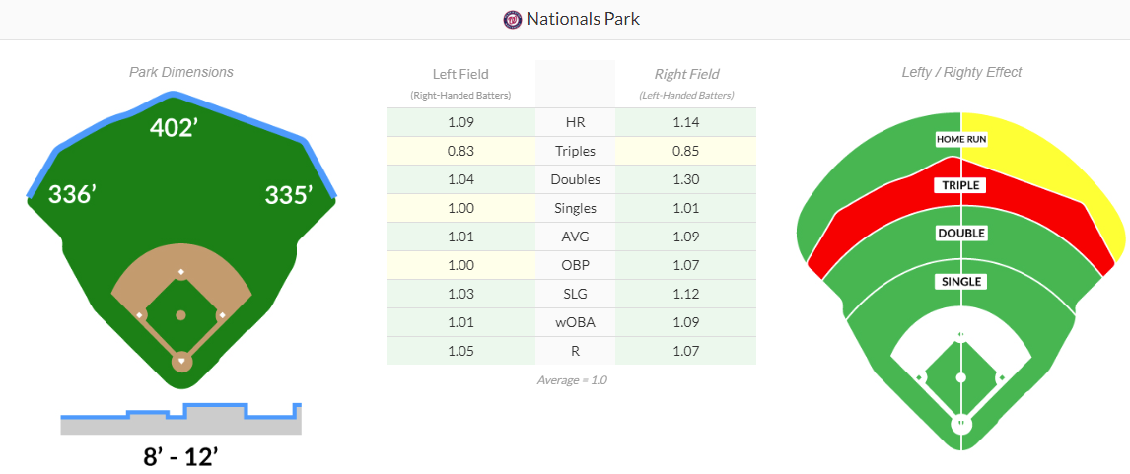Click the outfield wall height profile graphic
1130x474 pixels.
(180, 419)
